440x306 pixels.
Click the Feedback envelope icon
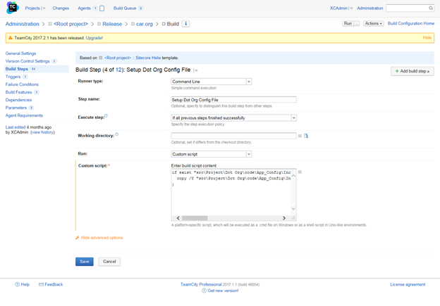pyautogui.click(x=41, y=284)
